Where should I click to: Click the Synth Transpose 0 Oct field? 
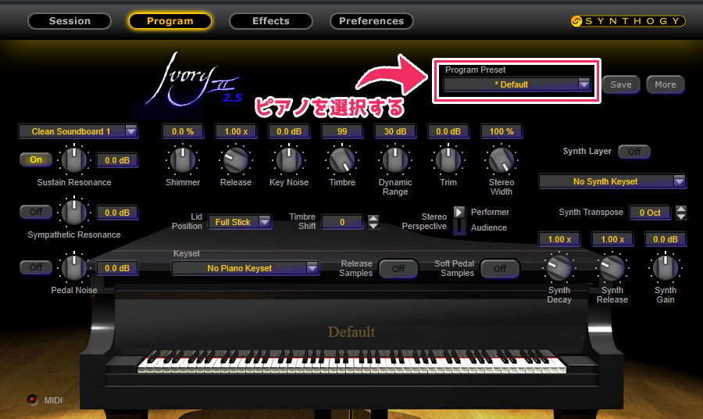point(650,213)
